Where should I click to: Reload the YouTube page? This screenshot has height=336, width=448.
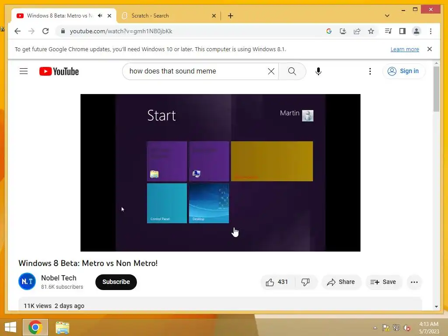tap(45, 31)
